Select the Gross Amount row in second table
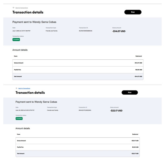Image resolution: width=165 pixels, height=165 pixels. tap(78, 141)
